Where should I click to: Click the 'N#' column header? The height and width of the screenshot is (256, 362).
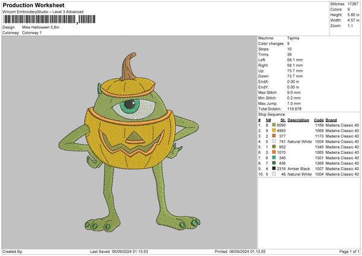tap(268, 120)
